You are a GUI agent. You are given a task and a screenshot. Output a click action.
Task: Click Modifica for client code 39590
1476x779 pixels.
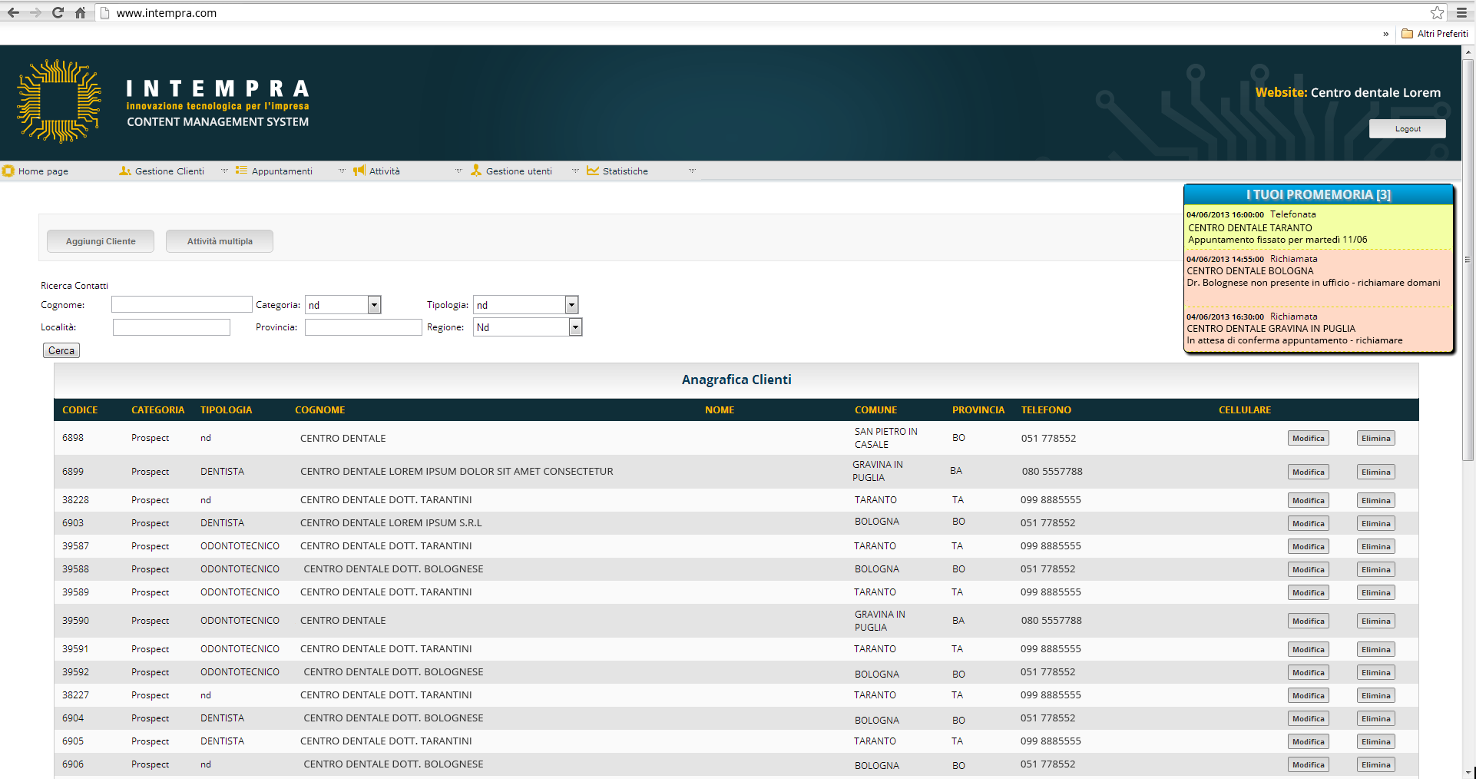point(1308,622)
